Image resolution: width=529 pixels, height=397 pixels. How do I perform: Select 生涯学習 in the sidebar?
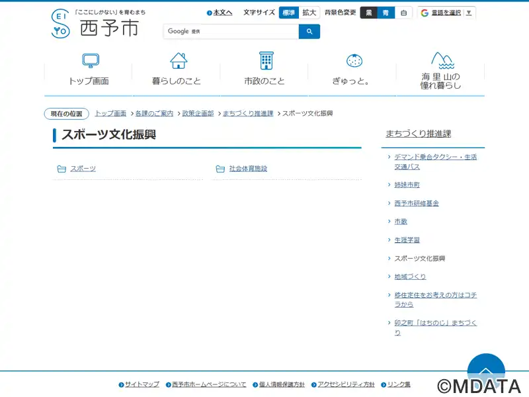point(407,240)
